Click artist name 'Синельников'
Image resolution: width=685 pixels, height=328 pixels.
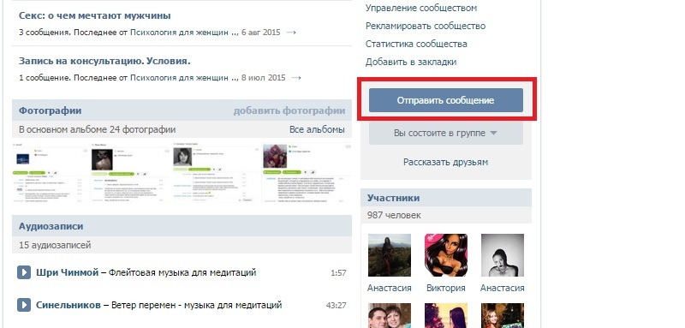[68, 305]
